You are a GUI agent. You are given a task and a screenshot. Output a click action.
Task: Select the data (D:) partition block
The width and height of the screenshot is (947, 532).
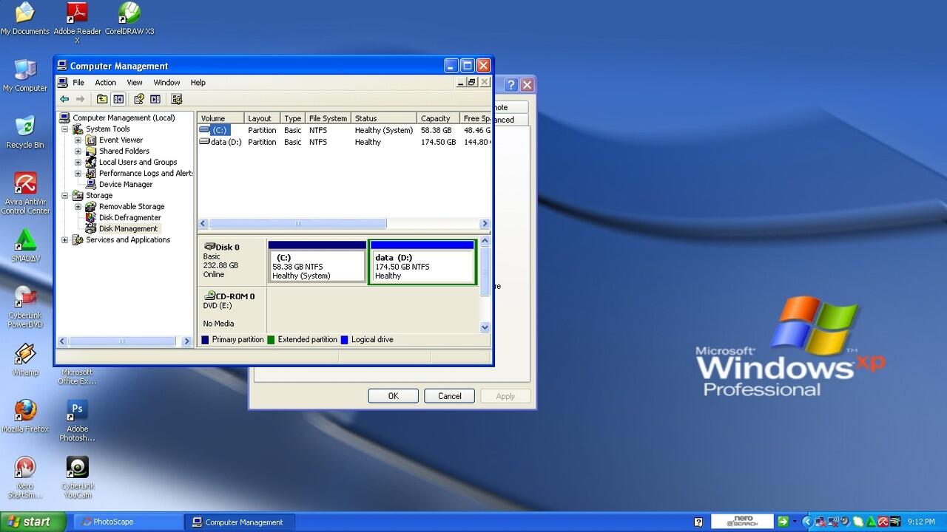[422, 262]
